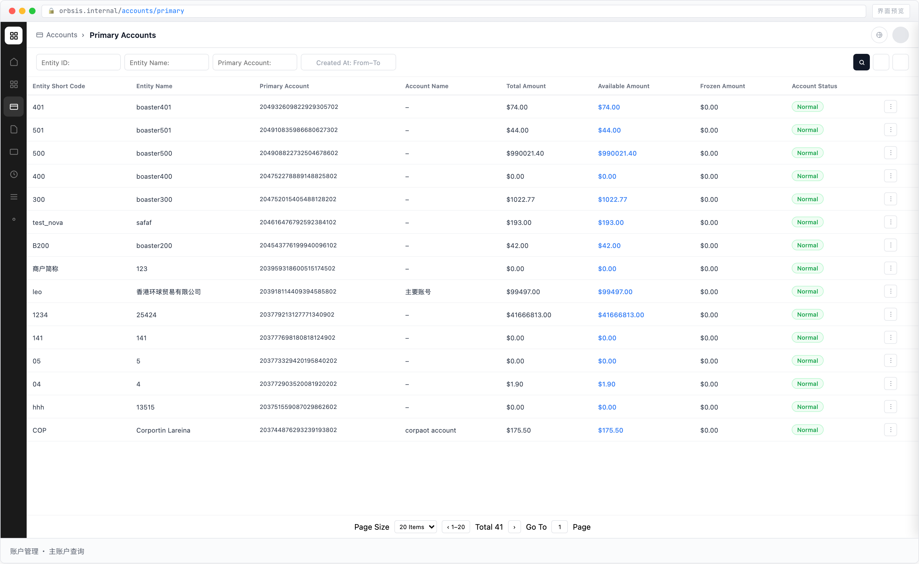Click account name 主要账号

click(418, 292)
